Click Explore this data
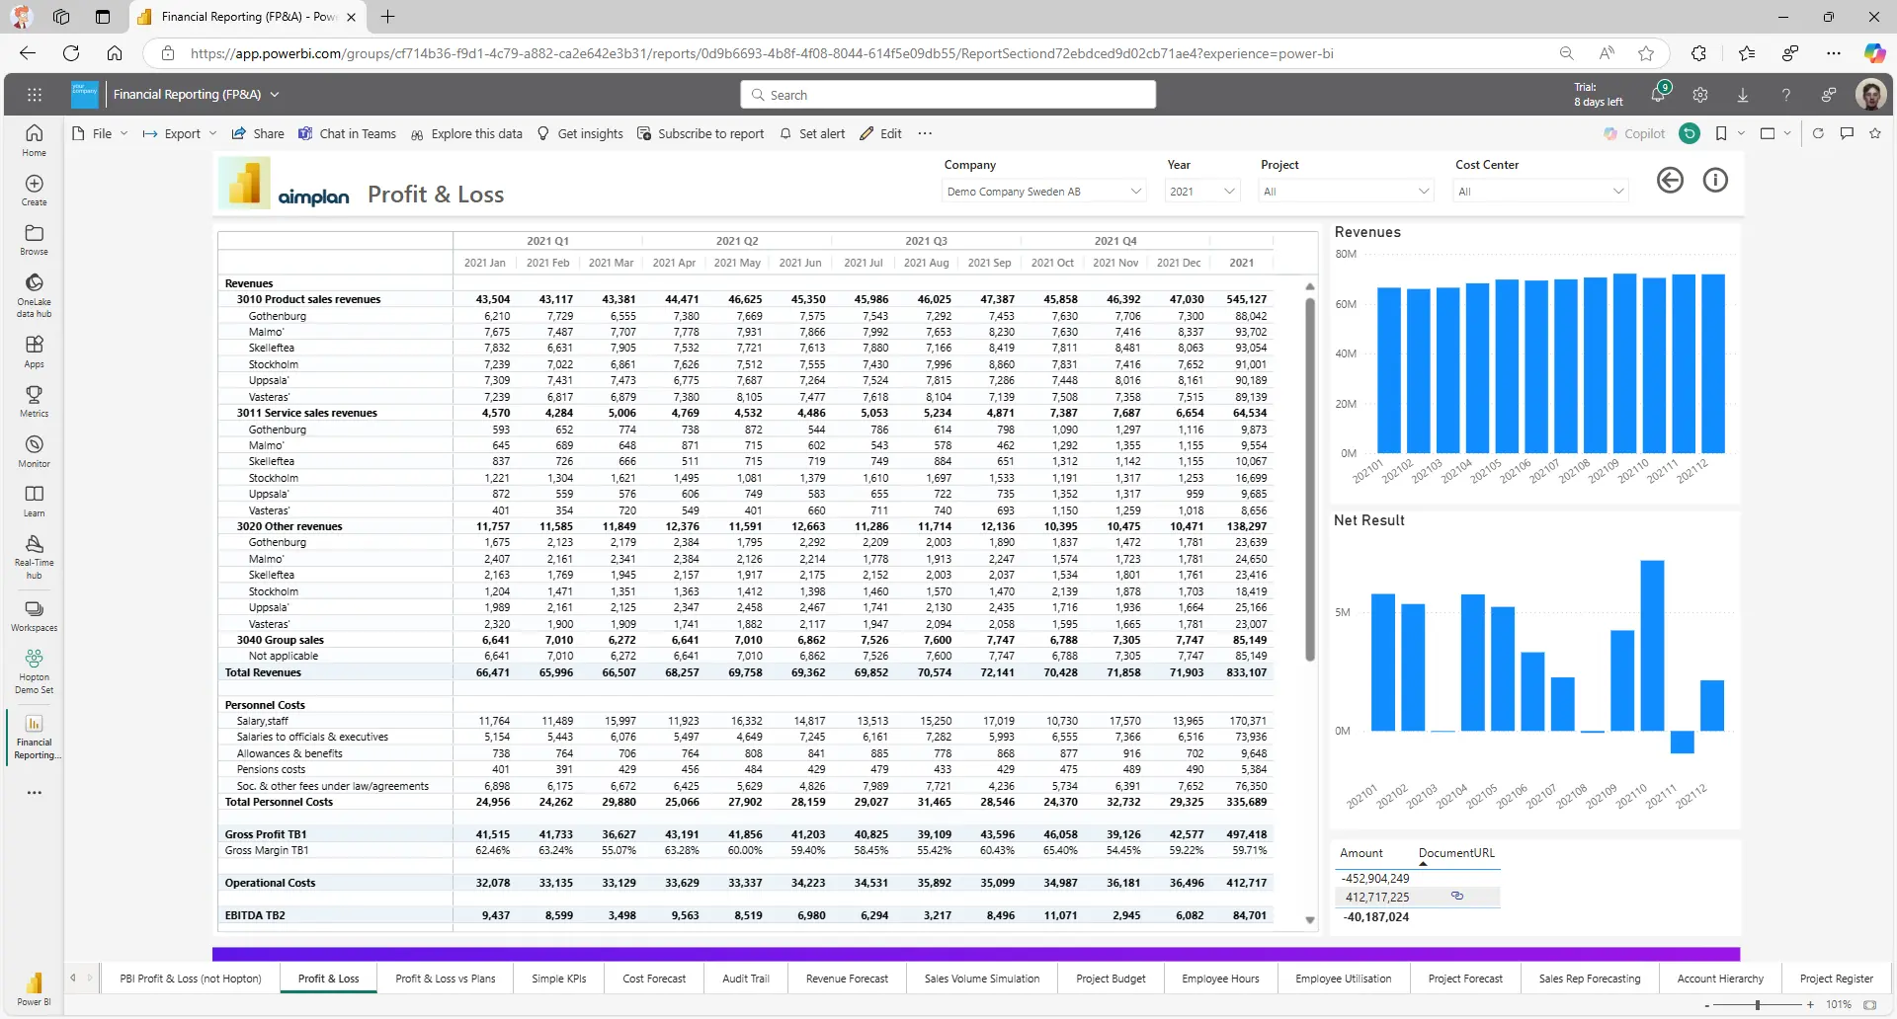Screen dimensions: 1897x1019 pos(466,133)
